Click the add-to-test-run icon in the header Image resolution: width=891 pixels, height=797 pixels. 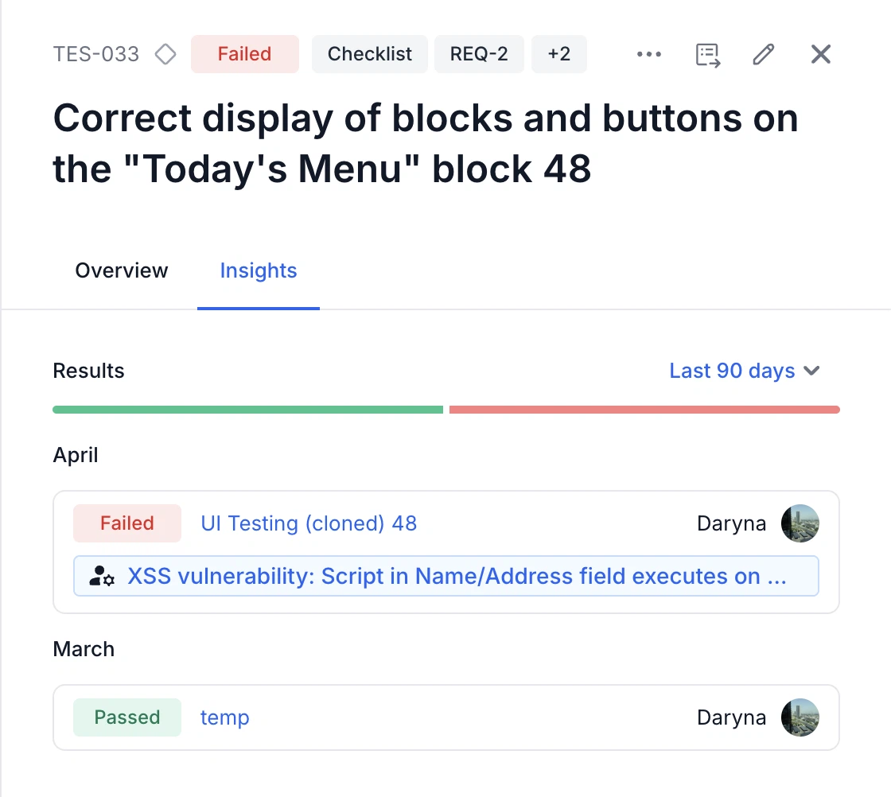click(x=707, y=54)
